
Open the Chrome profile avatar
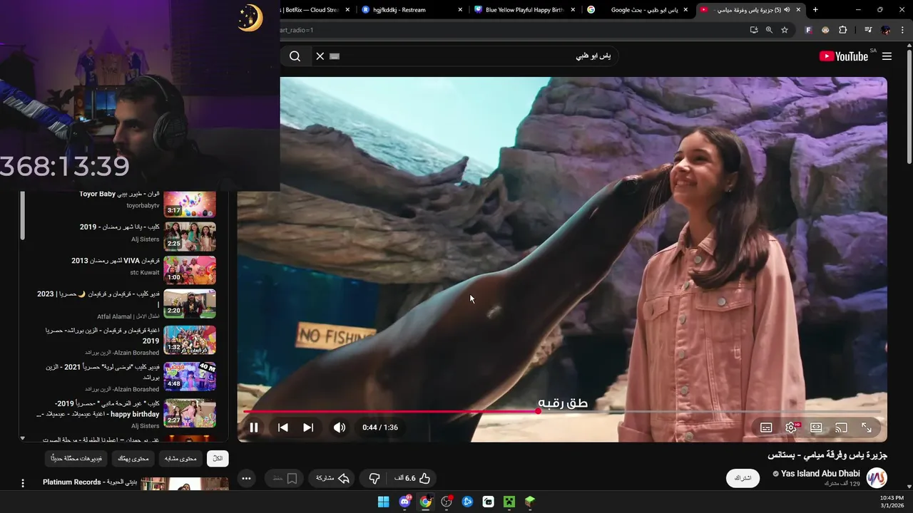point(886,30)
